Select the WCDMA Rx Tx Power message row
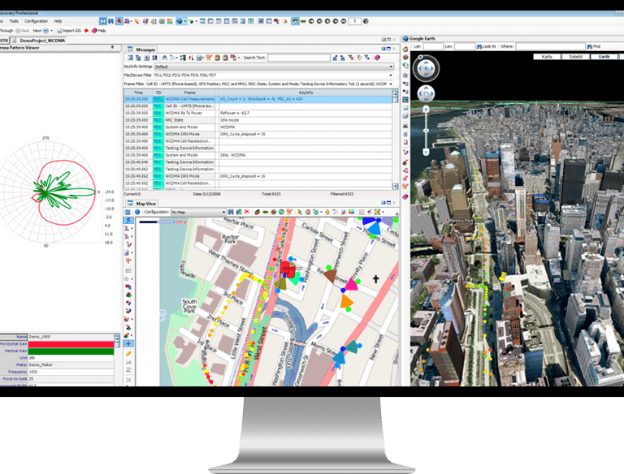Screen dimensions: 624x474 pos(258,113)
